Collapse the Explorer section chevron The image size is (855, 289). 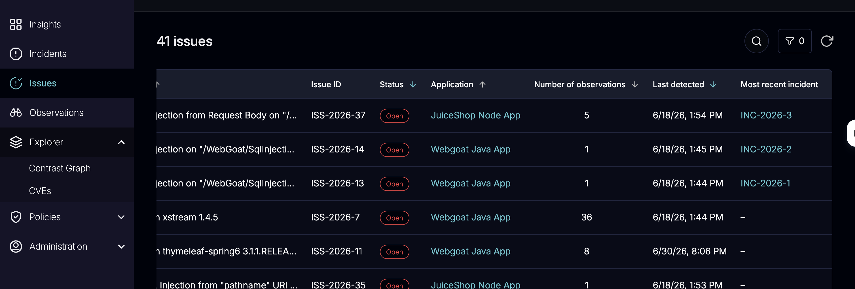pyautogui.click(x=122, y=142)
